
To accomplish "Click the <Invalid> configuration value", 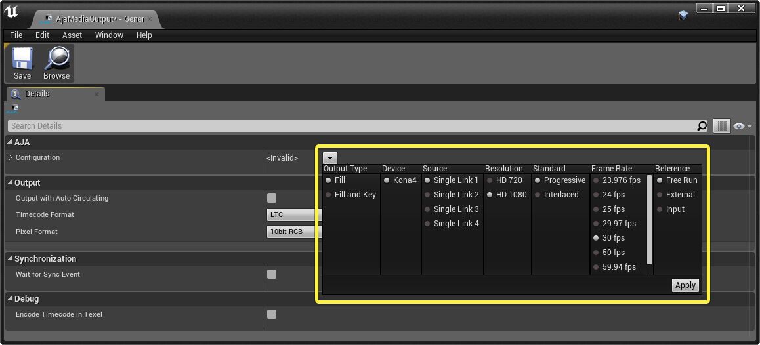I will point(282,158).
